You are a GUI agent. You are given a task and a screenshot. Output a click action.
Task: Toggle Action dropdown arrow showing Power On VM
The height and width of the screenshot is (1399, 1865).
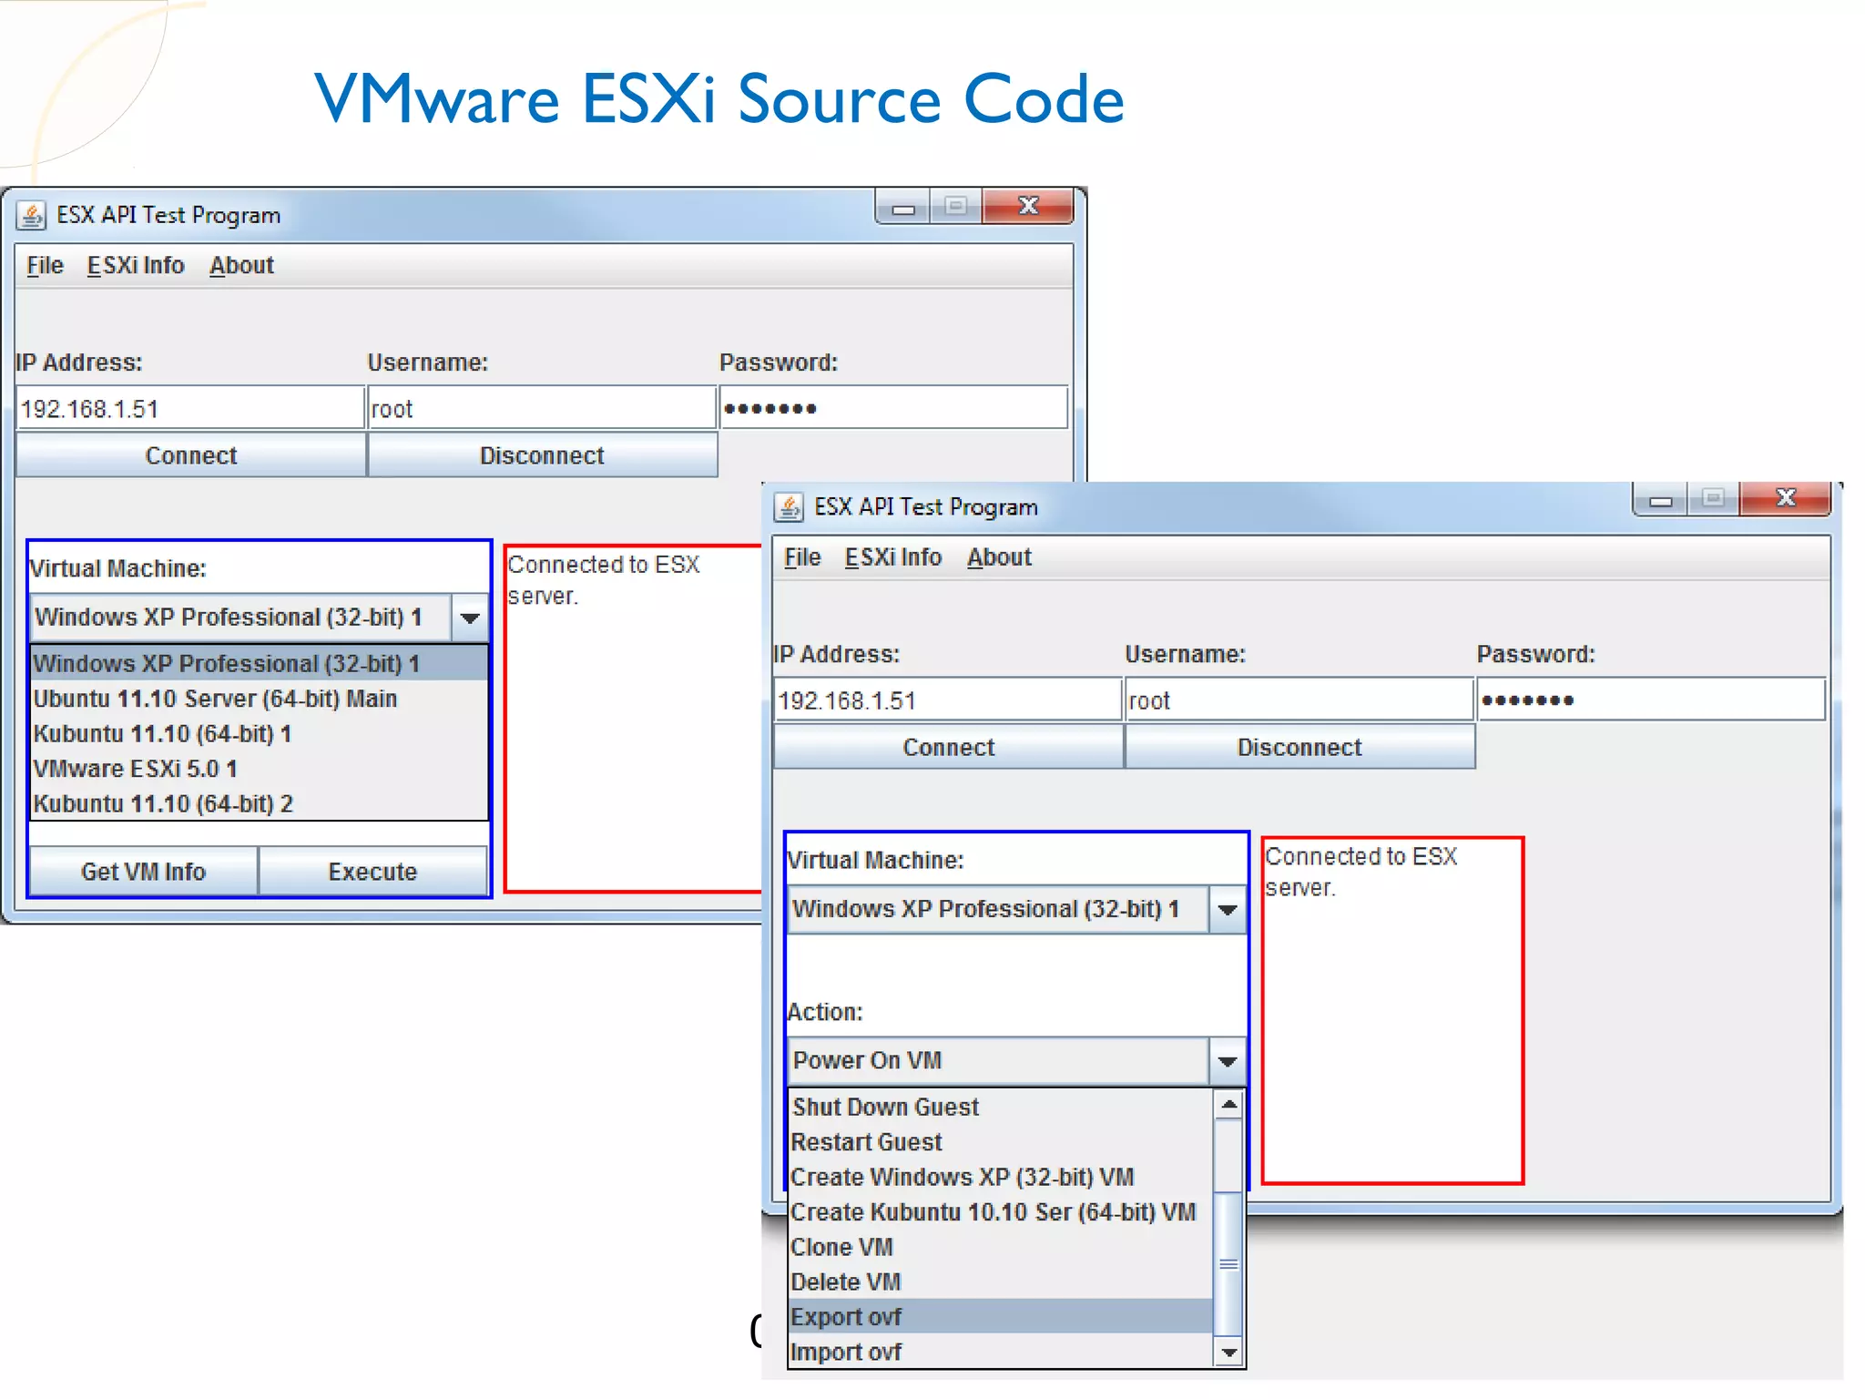click(1228, 1061)
